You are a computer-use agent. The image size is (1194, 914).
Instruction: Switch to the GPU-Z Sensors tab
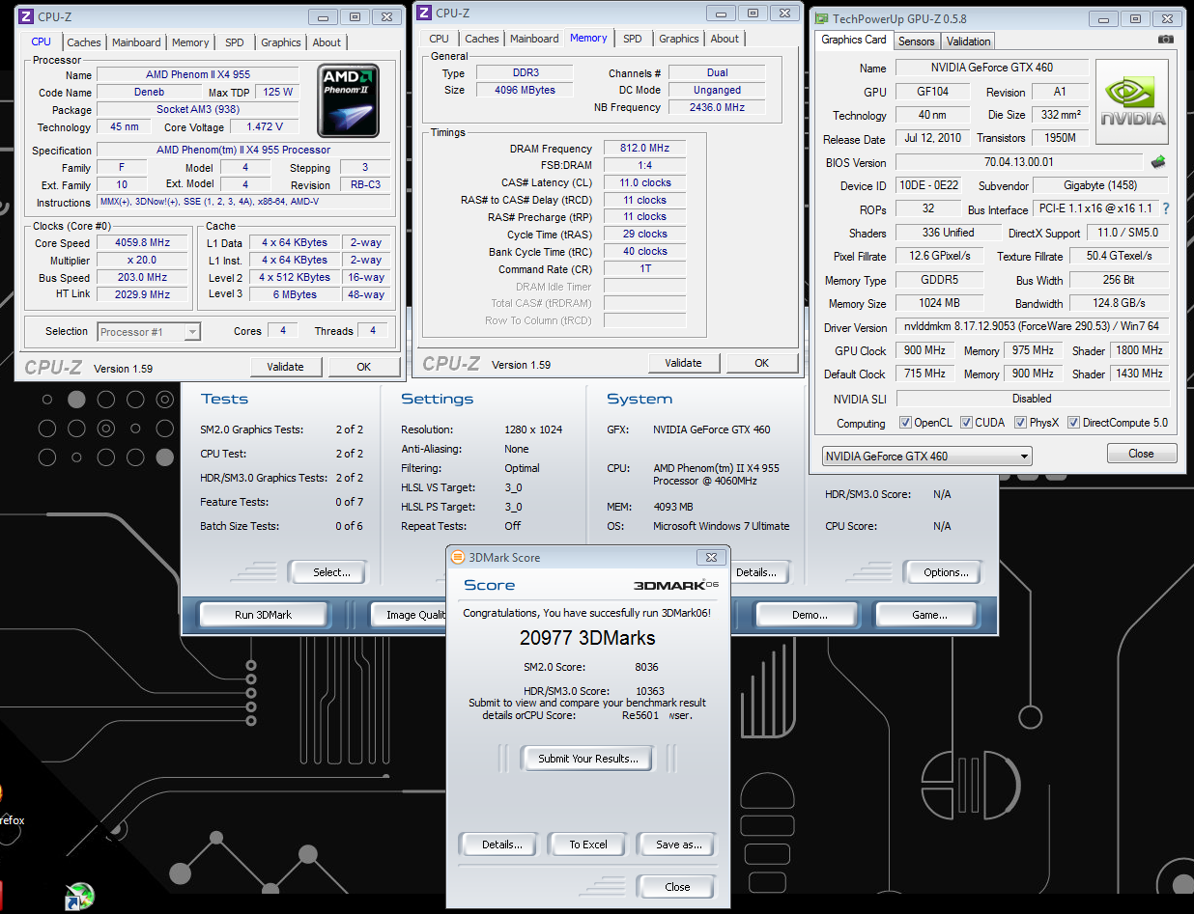click(x=916, y=42)
